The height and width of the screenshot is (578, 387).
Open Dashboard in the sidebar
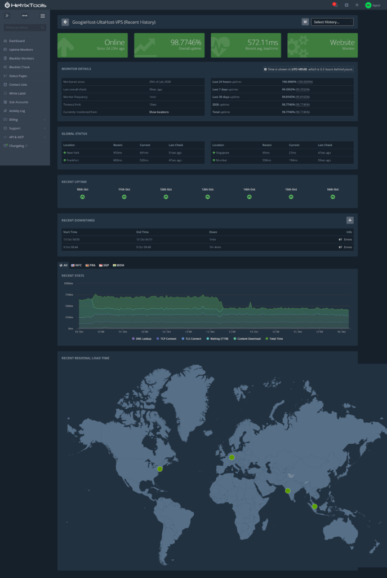(x=25, y=41)
